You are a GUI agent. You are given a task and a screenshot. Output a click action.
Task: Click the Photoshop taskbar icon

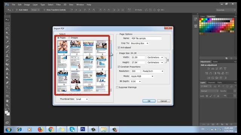[82, 129]
